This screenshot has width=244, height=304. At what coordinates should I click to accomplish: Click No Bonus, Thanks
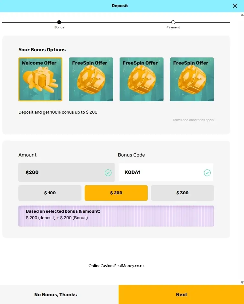[x=55, y=294]
